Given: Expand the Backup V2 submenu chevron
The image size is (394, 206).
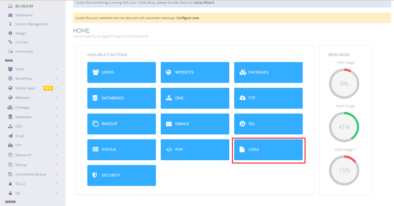Looking at the screenshot, I should (x=56, y=155).
